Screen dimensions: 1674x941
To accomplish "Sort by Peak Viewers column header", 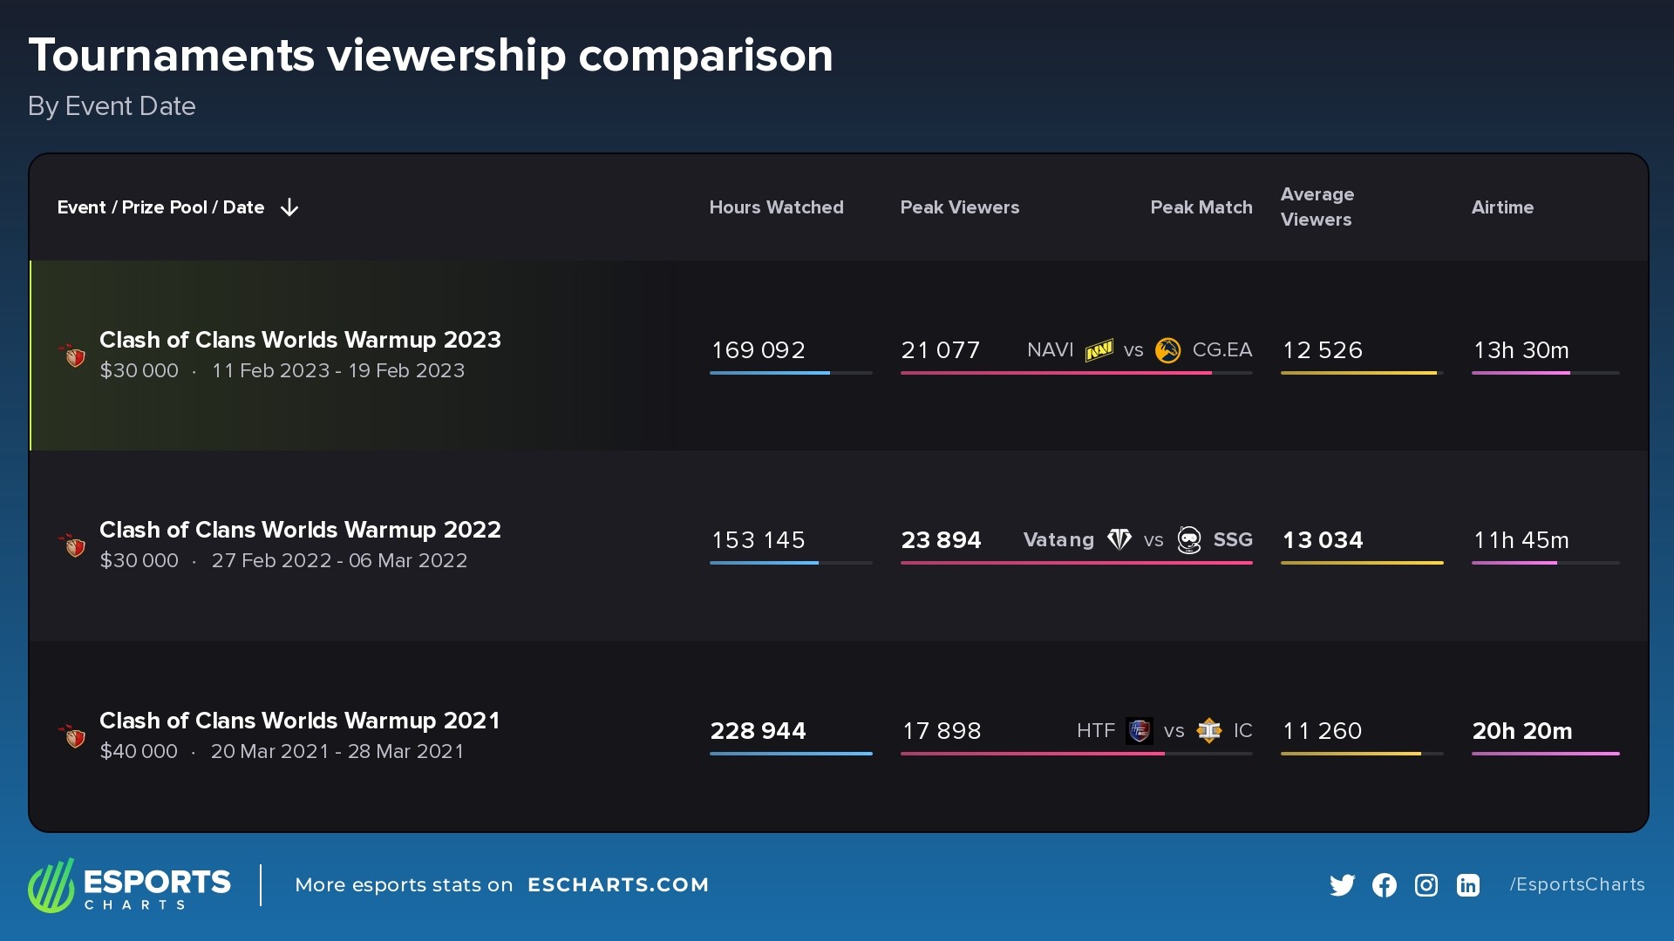I will [959, 207].
